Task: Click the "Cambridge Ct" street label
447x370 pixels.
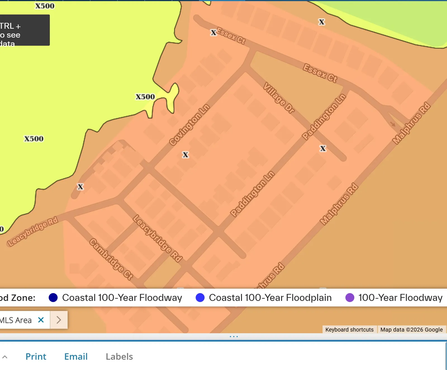Action: 111,259
